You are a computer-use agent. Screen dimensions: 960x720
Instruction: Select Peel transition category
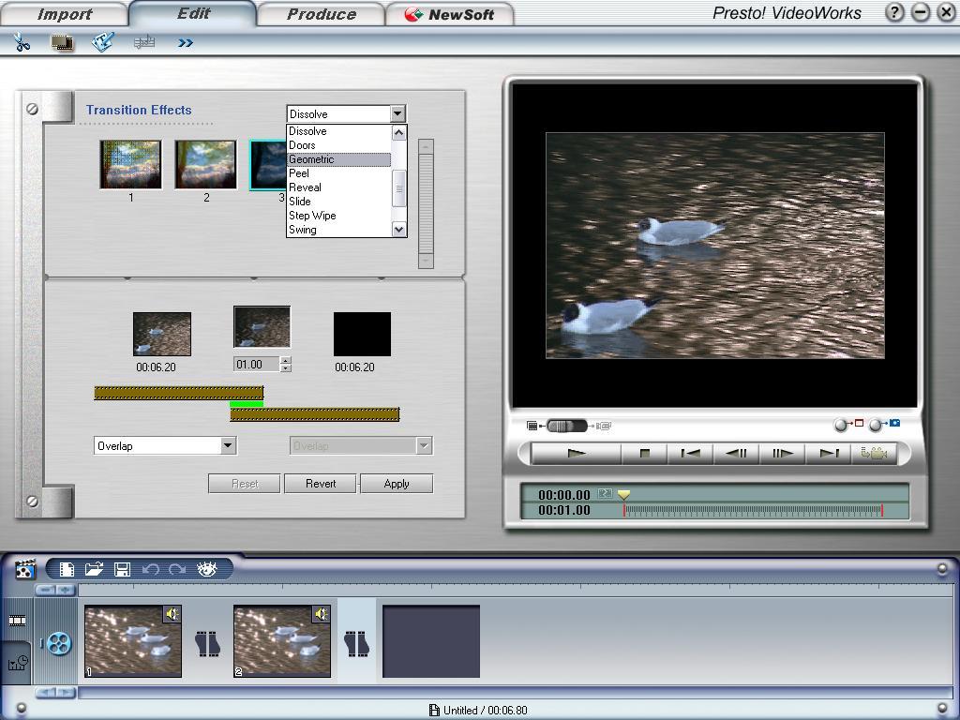pyautogui.click(x=338, y=173)
